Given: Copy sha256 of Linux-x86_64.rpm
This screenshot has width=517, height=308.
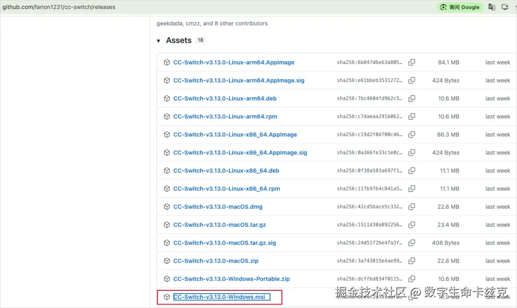Looking at the screenshot, I should tap(412, 189).
